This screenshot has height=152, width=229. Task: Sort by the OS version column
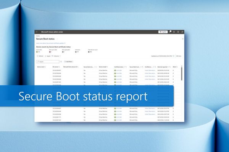coord(56,67)
